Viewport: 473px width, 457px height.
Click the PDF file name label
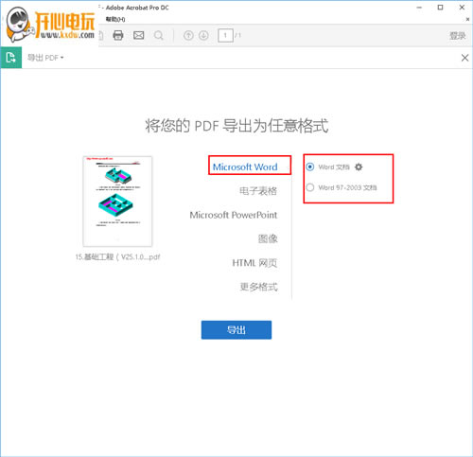click(117, 256)
